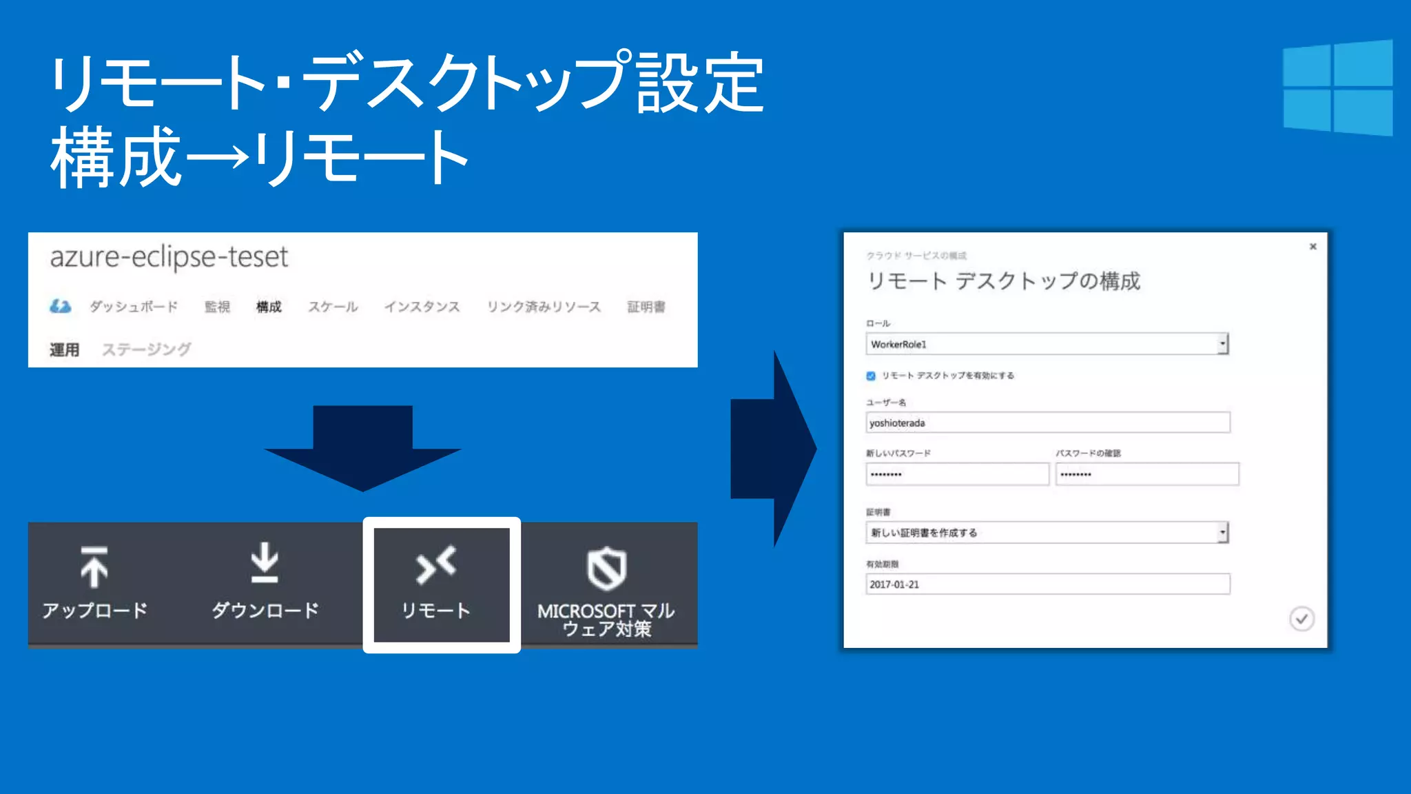Screen dimensions: 1411x794
Task: Click the username field containing yoshioterada
Action: pyautogui.click(x=1047, y=423)
